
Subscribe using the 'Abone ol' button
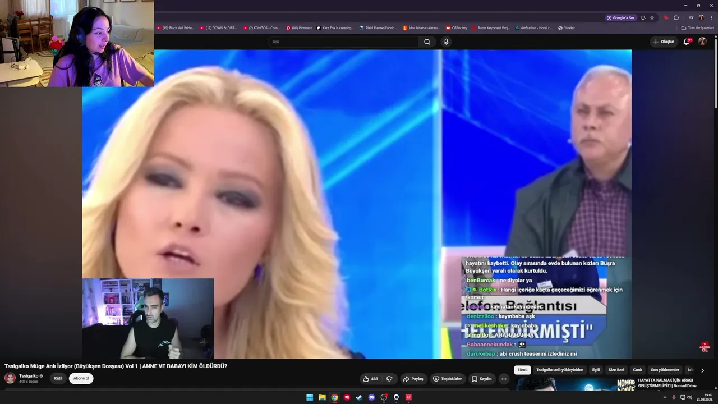tap(81, 378)
